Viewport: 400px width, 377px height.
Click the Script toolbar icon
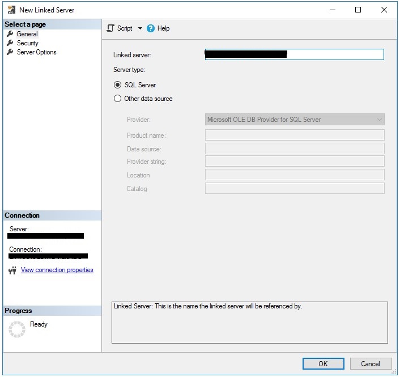pyautogui.click(x=110, y=28)
